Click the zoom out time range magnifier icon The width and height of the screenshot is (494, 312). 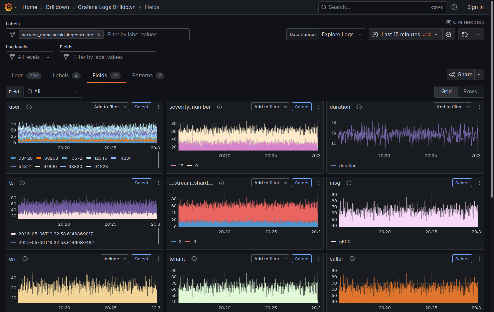coord(449,34)
